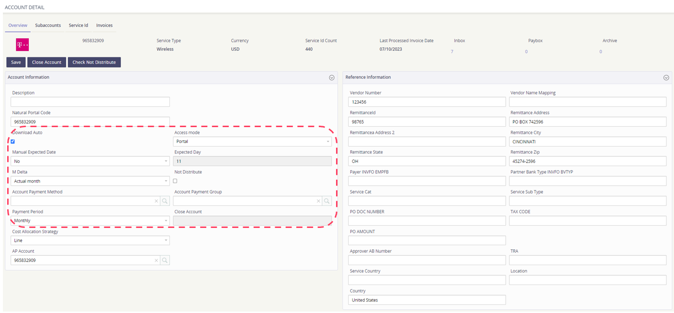Open the Payment Period dropdown
The width and height of the screenshot is (674, 313).
[90, 221]
